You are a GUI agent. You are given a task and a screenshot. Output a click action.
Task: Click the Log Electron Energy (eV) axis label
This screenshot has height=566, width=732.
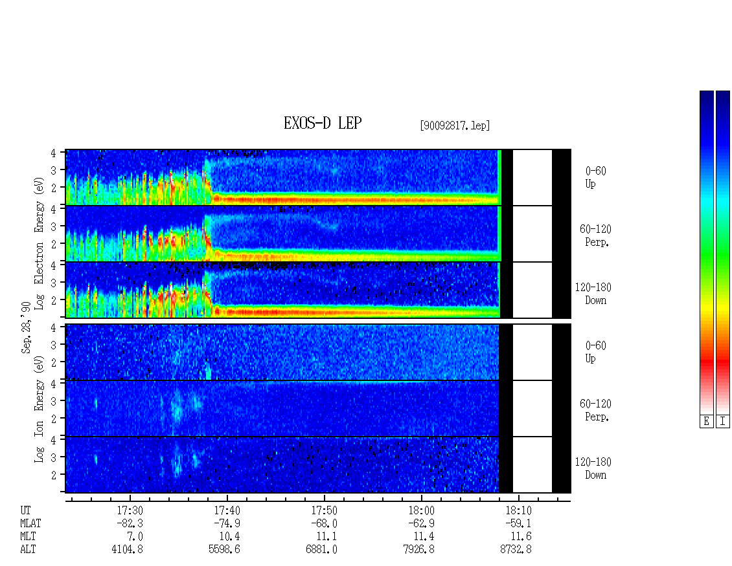pos(40,243)
